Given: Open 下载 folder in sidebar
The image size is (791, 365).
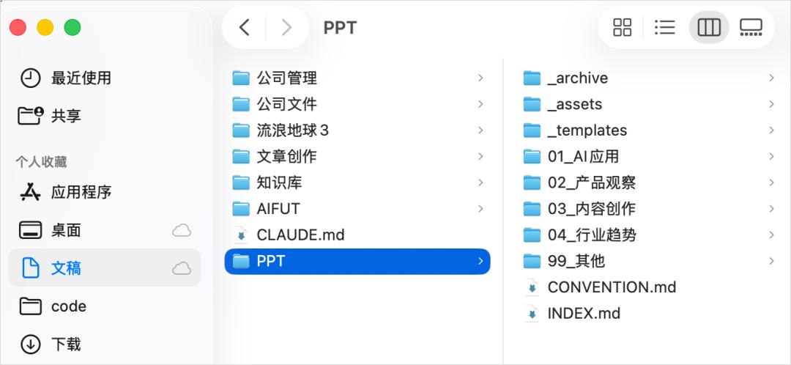Looking at the screenshot, I should [66, 344].
